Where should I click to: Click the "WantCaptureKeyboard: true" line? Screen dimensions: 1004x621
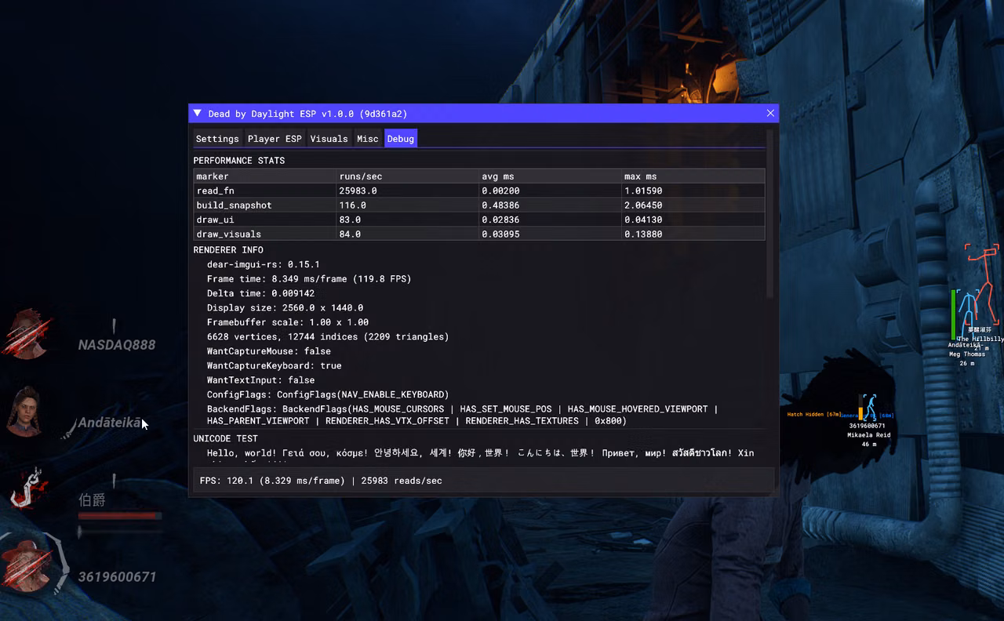275,365
